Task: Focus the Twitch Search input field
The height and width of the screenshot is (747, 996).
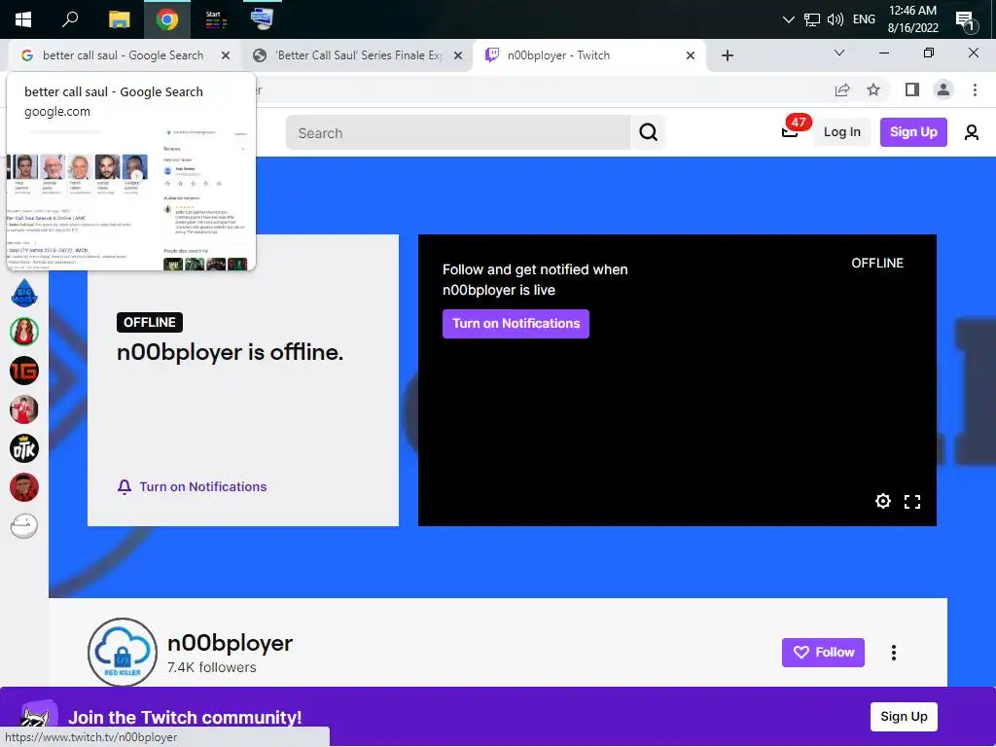Action: pos(459,132)
